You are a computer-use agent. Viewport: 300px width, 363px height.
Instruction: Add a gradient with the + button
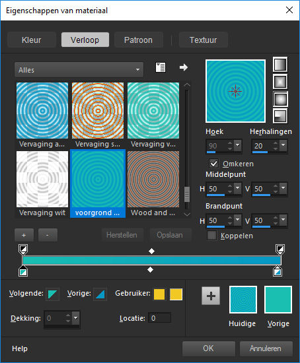point(24,235)
